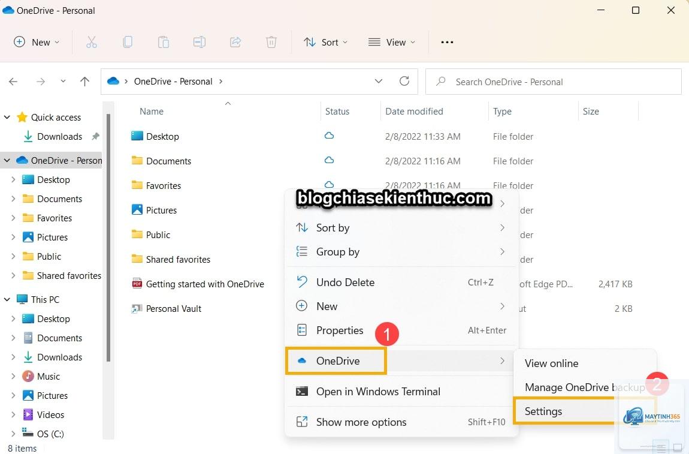This screenshot has width=689, height=454.
Task: Click the Copy icon in toolbar
Action: (128, 42)
